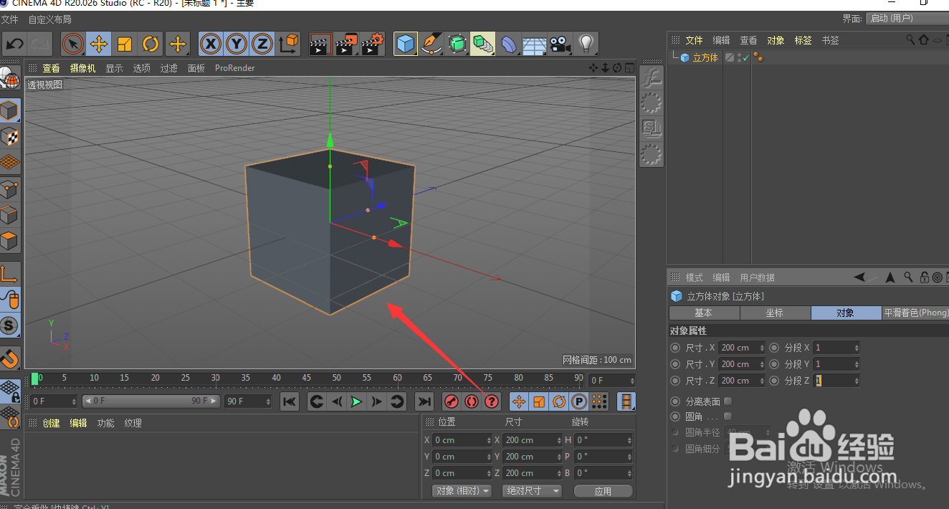Open the Subdivision Surface generator icon
The width and height of the screenshot is (949, 509).
457,44
